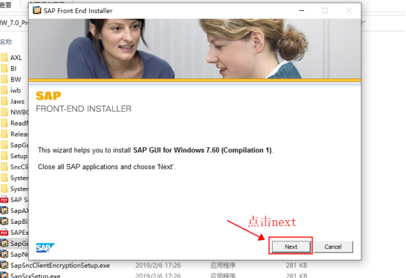This screenshot has height=278, width=406.
Task: Select the SapSncClientEncryptionSetup.exe application icon
Action: (4, 265)
